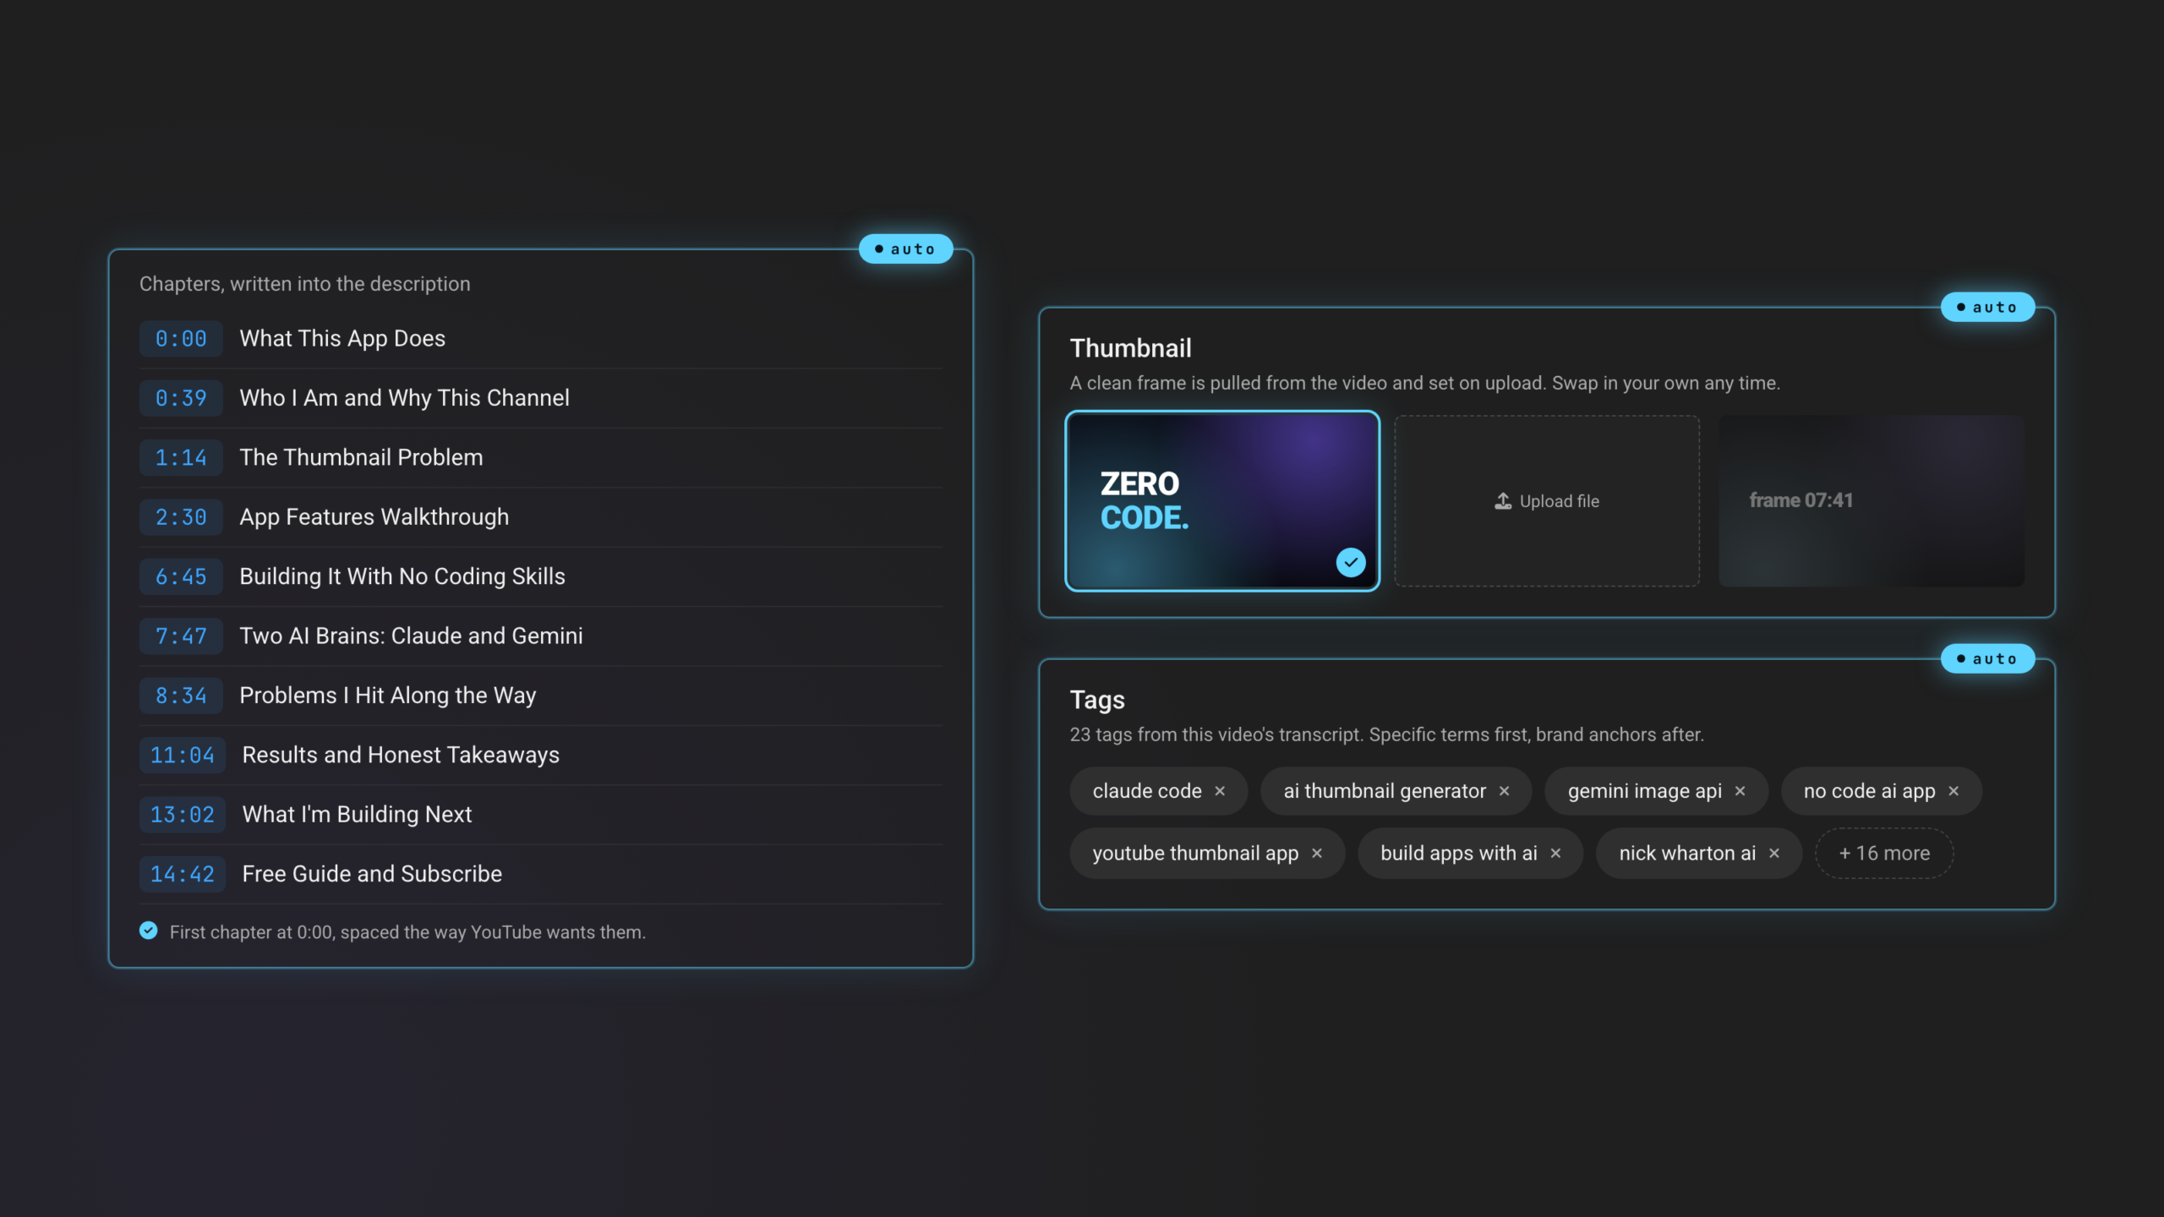Click the 14:42 timestamp chip

(x=183, y=875)
